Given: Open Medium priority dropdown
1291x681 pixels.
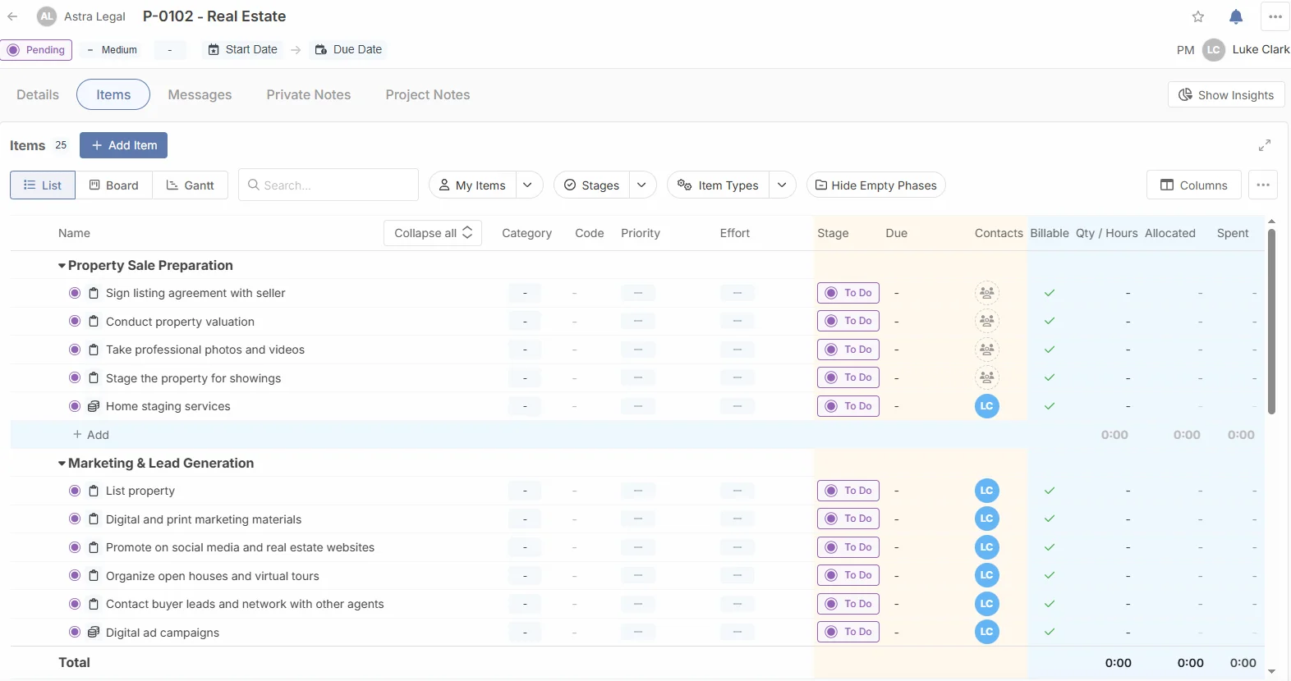Looking at the screenshot, I should click(113, 50).
